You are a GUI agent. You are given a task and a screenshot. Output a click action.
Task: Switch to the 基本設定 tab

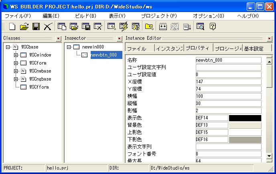tap(257, 48)
